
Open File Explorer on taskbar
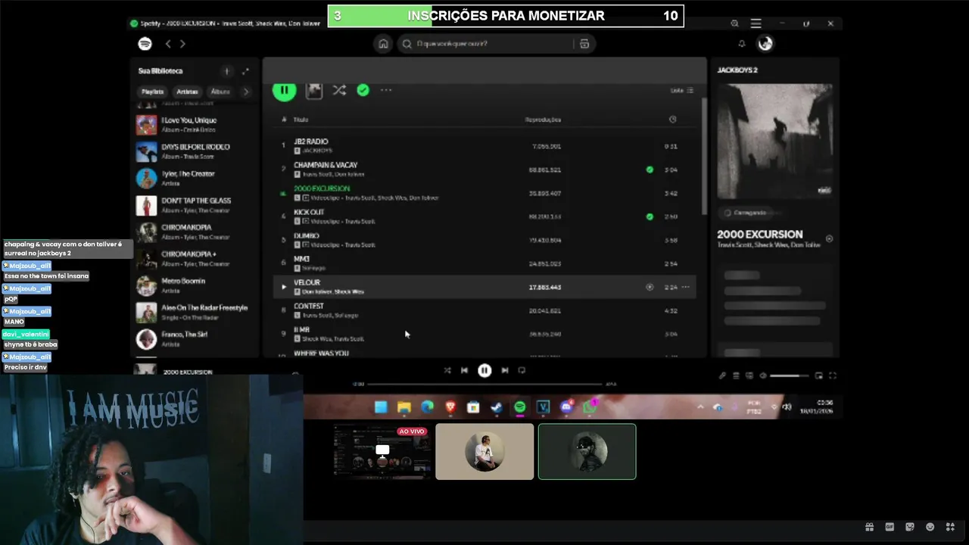[x=404, y=407]
